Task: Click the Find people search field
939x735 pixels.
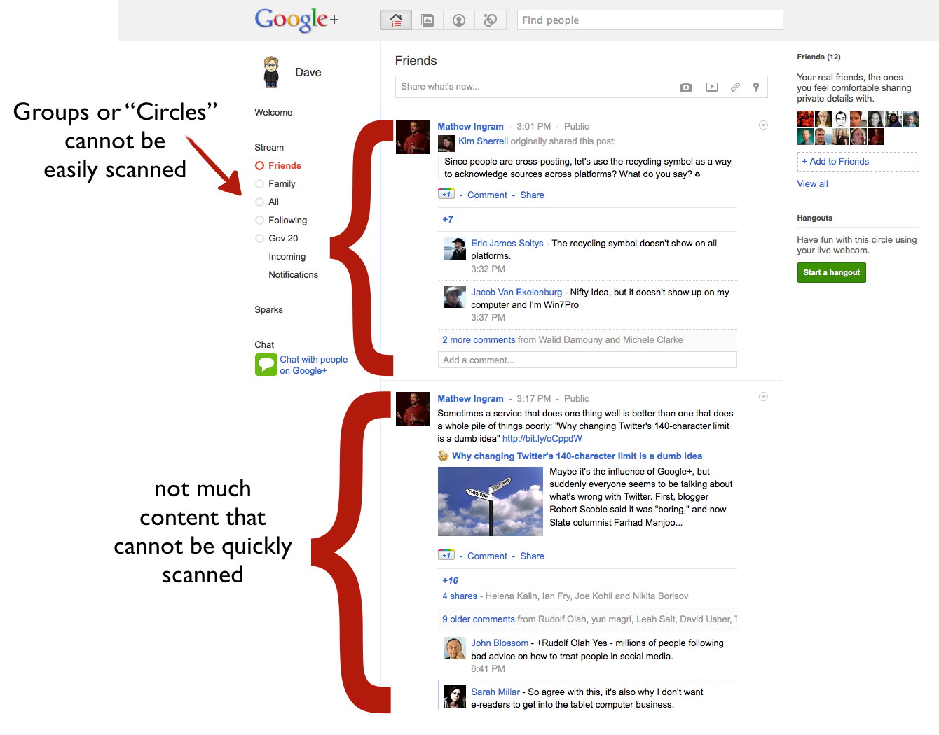Action: click(x=650, y=20)
